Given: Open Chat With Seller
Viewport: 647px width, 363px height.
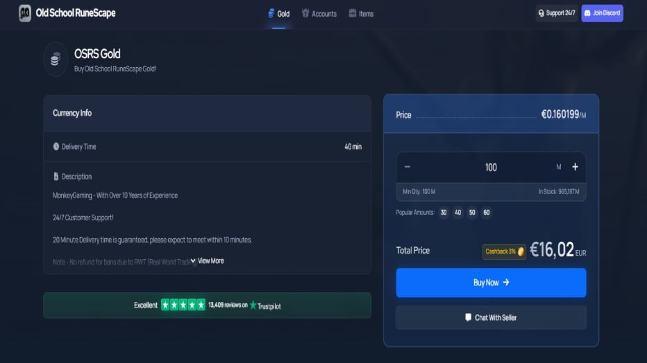Looking at the screenshot, I should 491,318.
